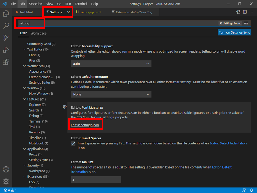This screenshot has height=193, width=257.
Task: Select Timeline (1) in settings tree
Action: 37,138
